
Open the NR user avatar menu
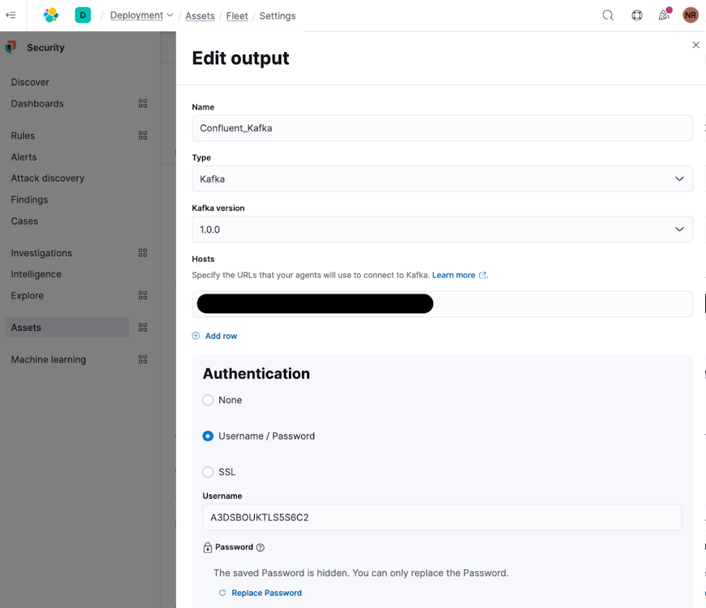(690, 15)
